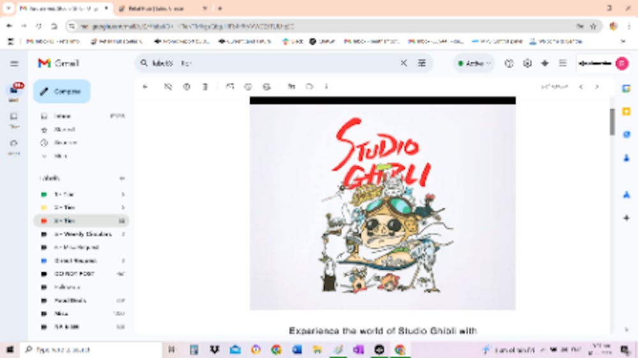Open the support help icon
Image resolution: width=638 pixels, height=358 pixels.
click(x=509, y=64)
